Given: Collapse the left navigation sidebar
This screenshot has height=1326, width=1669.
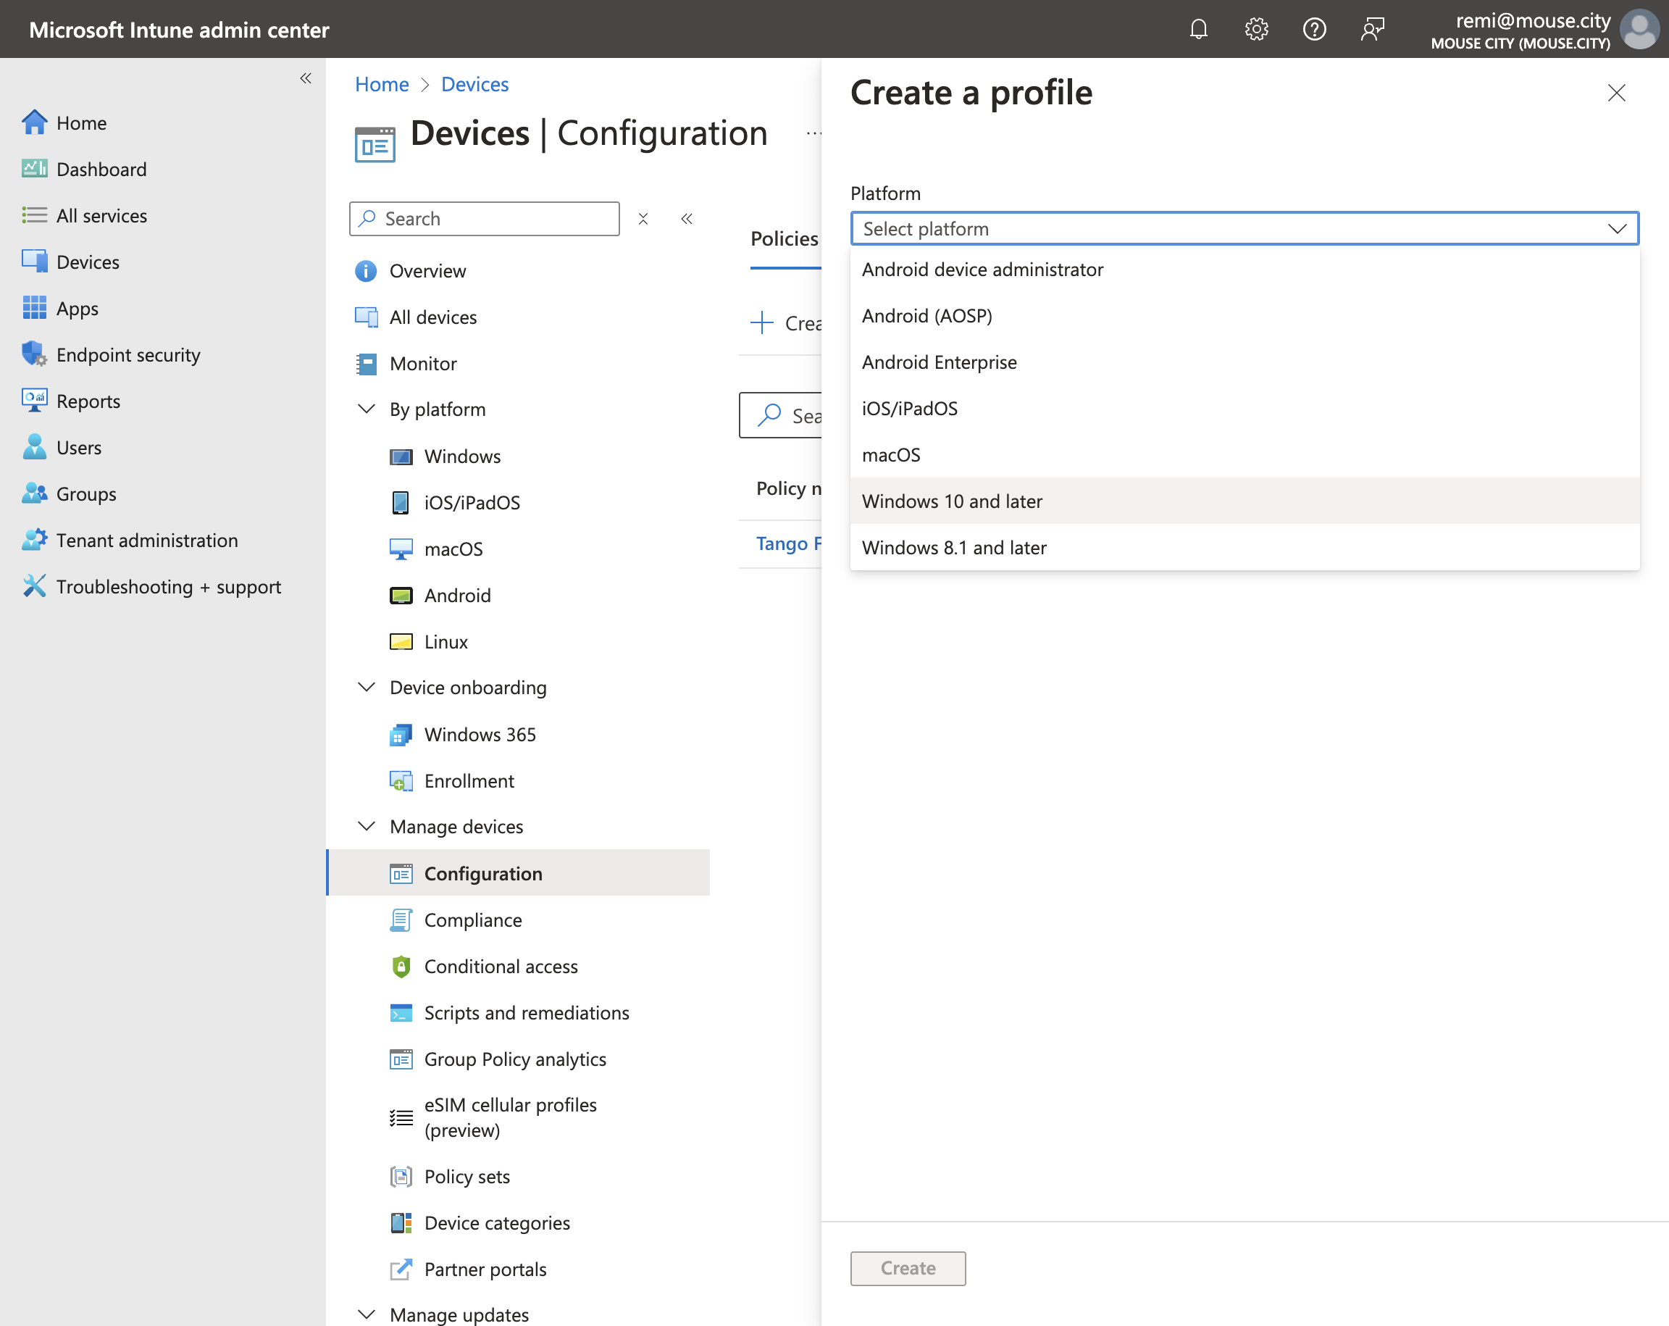Looking at the screenshot, I should coord(306,78).
